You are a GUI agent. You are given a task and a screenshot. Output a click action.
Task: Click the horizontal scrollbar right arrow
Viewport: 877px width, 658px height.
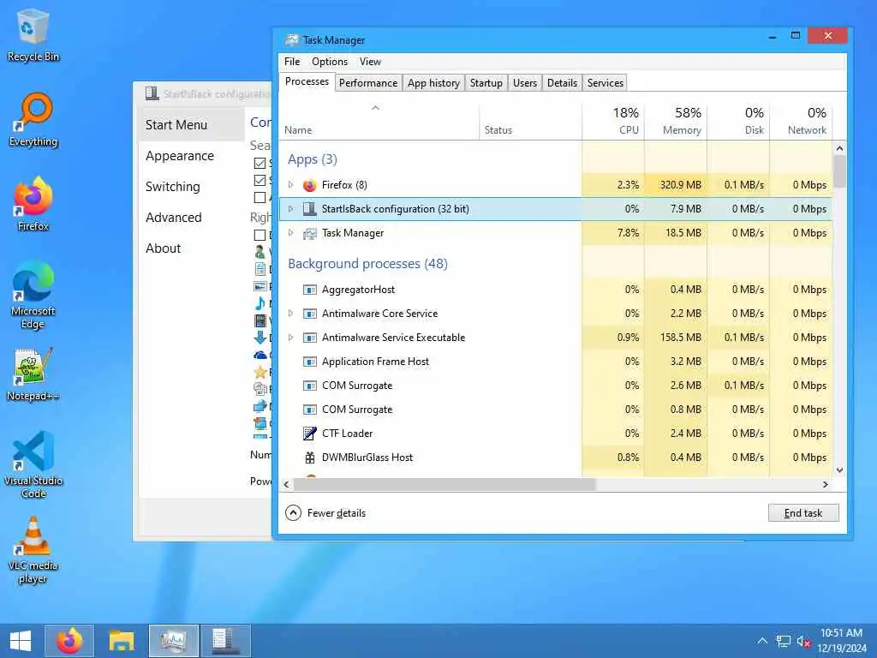click(826, 485)
